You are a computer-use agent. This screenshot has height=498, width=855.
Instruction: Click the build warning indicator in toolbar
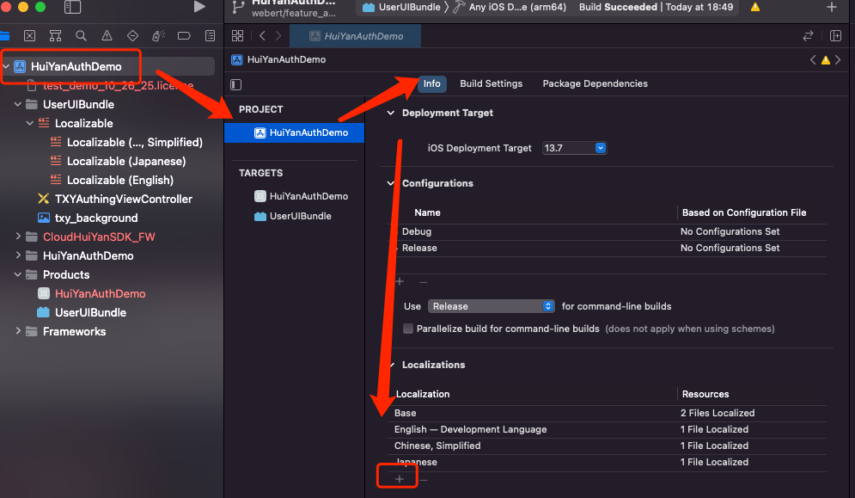click(755, 7)
